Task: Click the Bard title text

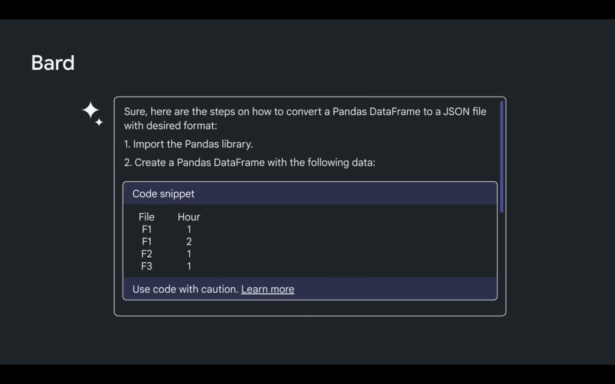Action: point(53,63)
